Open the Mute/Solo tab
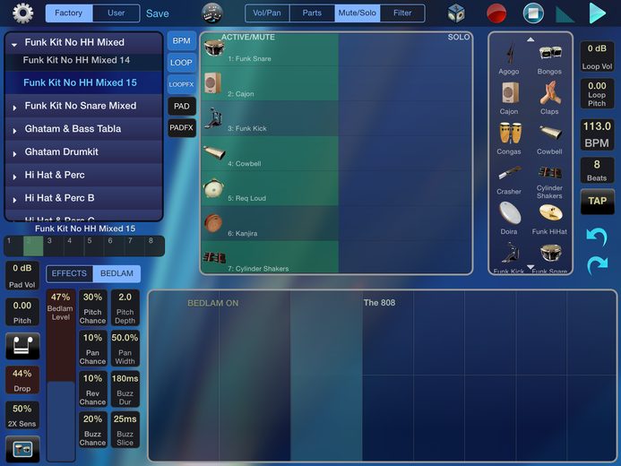The width and height of the screenshot is (621, 466). point(358,13)
